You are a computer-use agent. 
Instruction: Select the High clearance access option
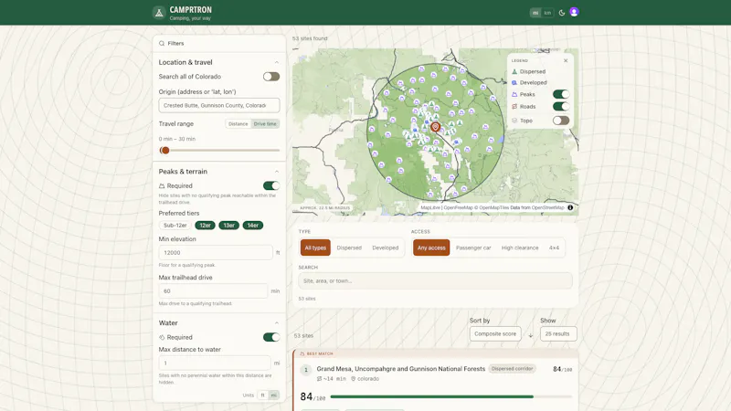[x=520, y=248]
